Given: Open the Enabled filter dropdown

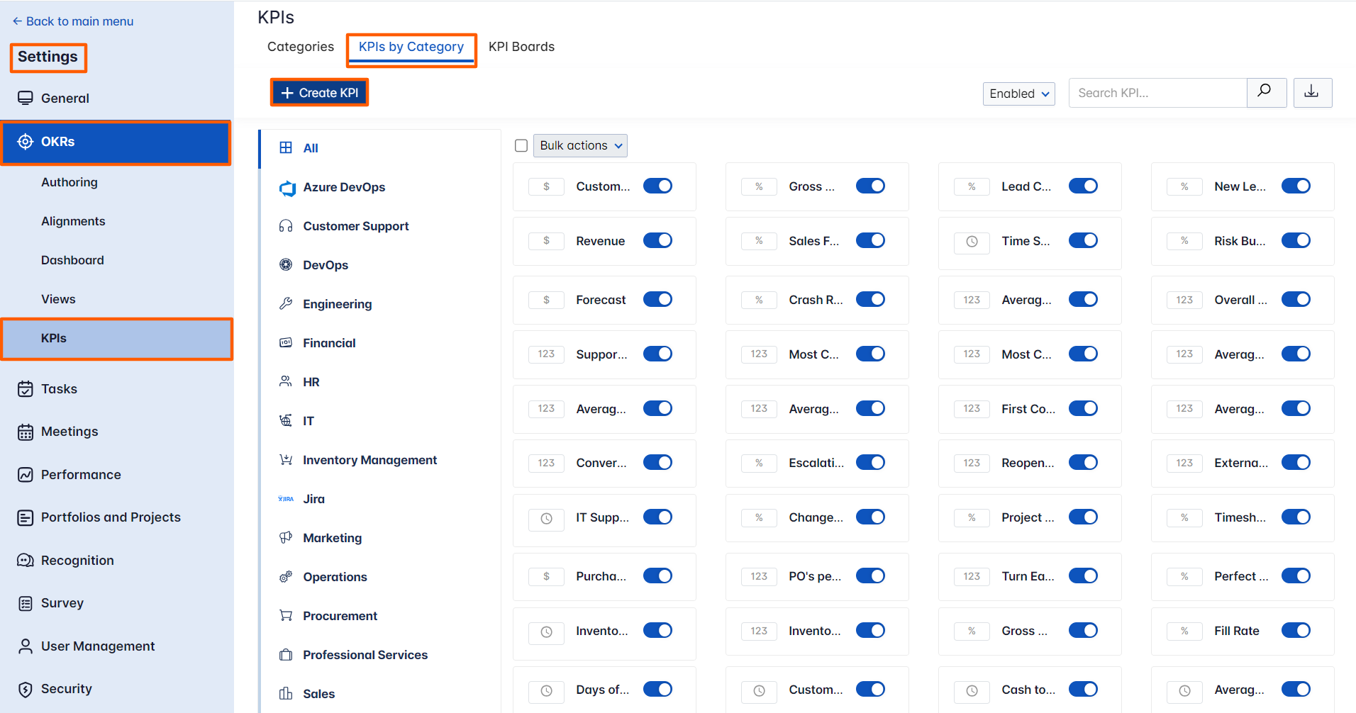Looking at the screenshot, I should pos(1018,94).
